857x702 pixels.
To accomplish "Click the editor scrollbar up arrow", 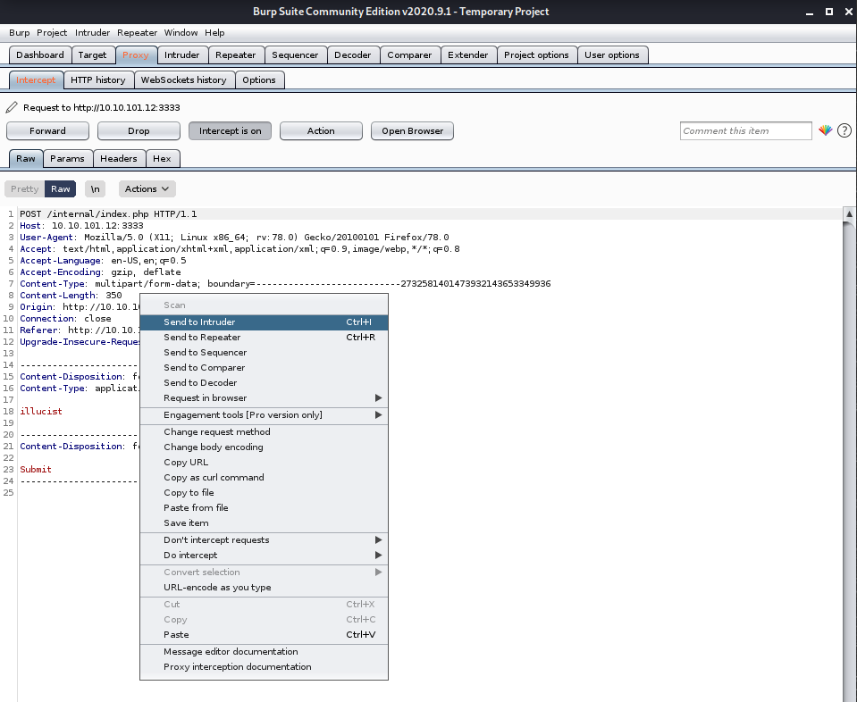I will click(x=849, y=214).
